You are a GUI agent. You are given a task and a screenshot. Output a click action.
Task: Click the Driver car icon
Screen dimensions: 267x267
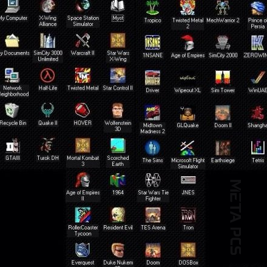153,77
